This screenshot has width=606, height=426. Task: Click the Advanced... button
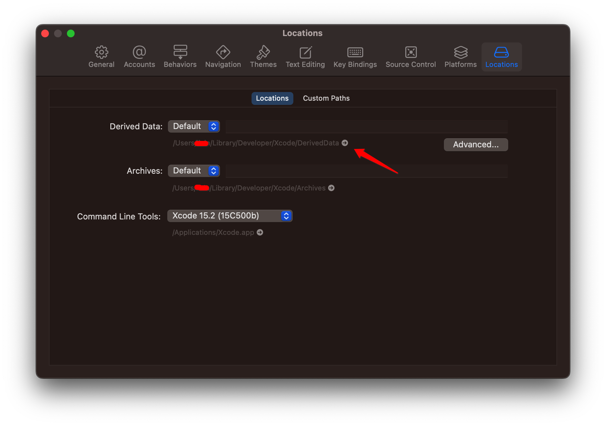475,144
